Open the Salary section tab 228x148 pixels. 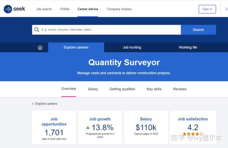(x=93, y=89)
